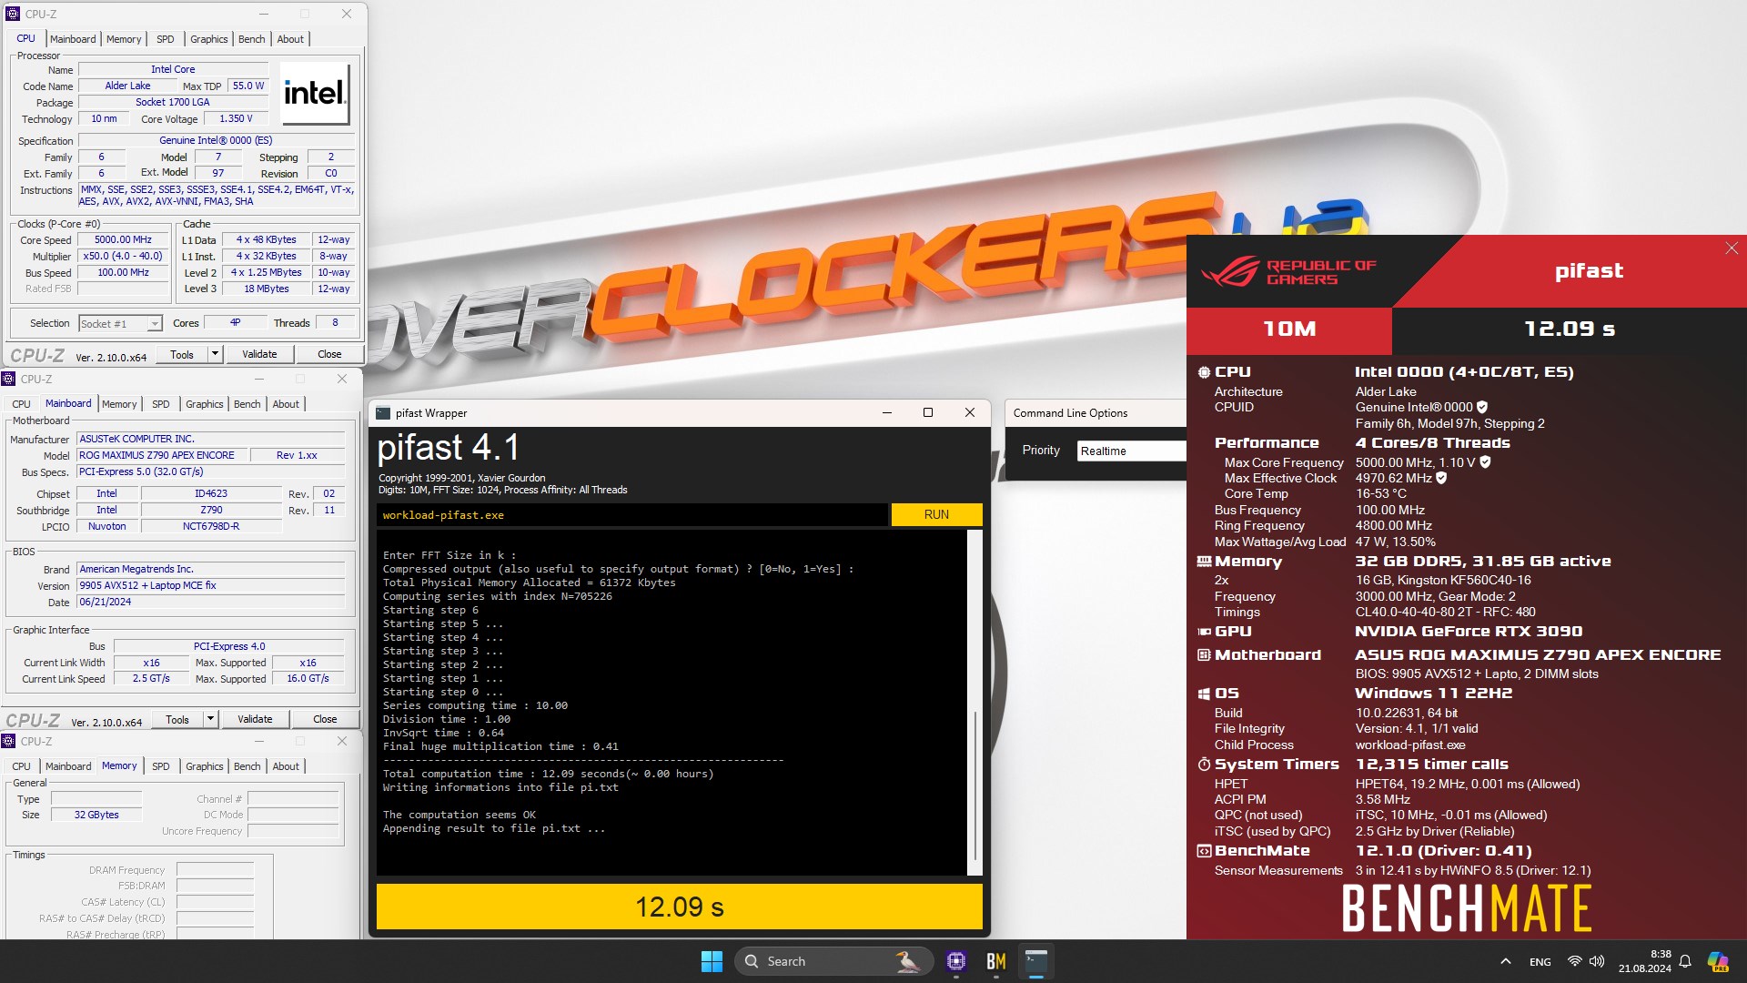Maximize the pifast Wrapper window
The width and height of the screenshot is (1747, 983).
[928, 412]
